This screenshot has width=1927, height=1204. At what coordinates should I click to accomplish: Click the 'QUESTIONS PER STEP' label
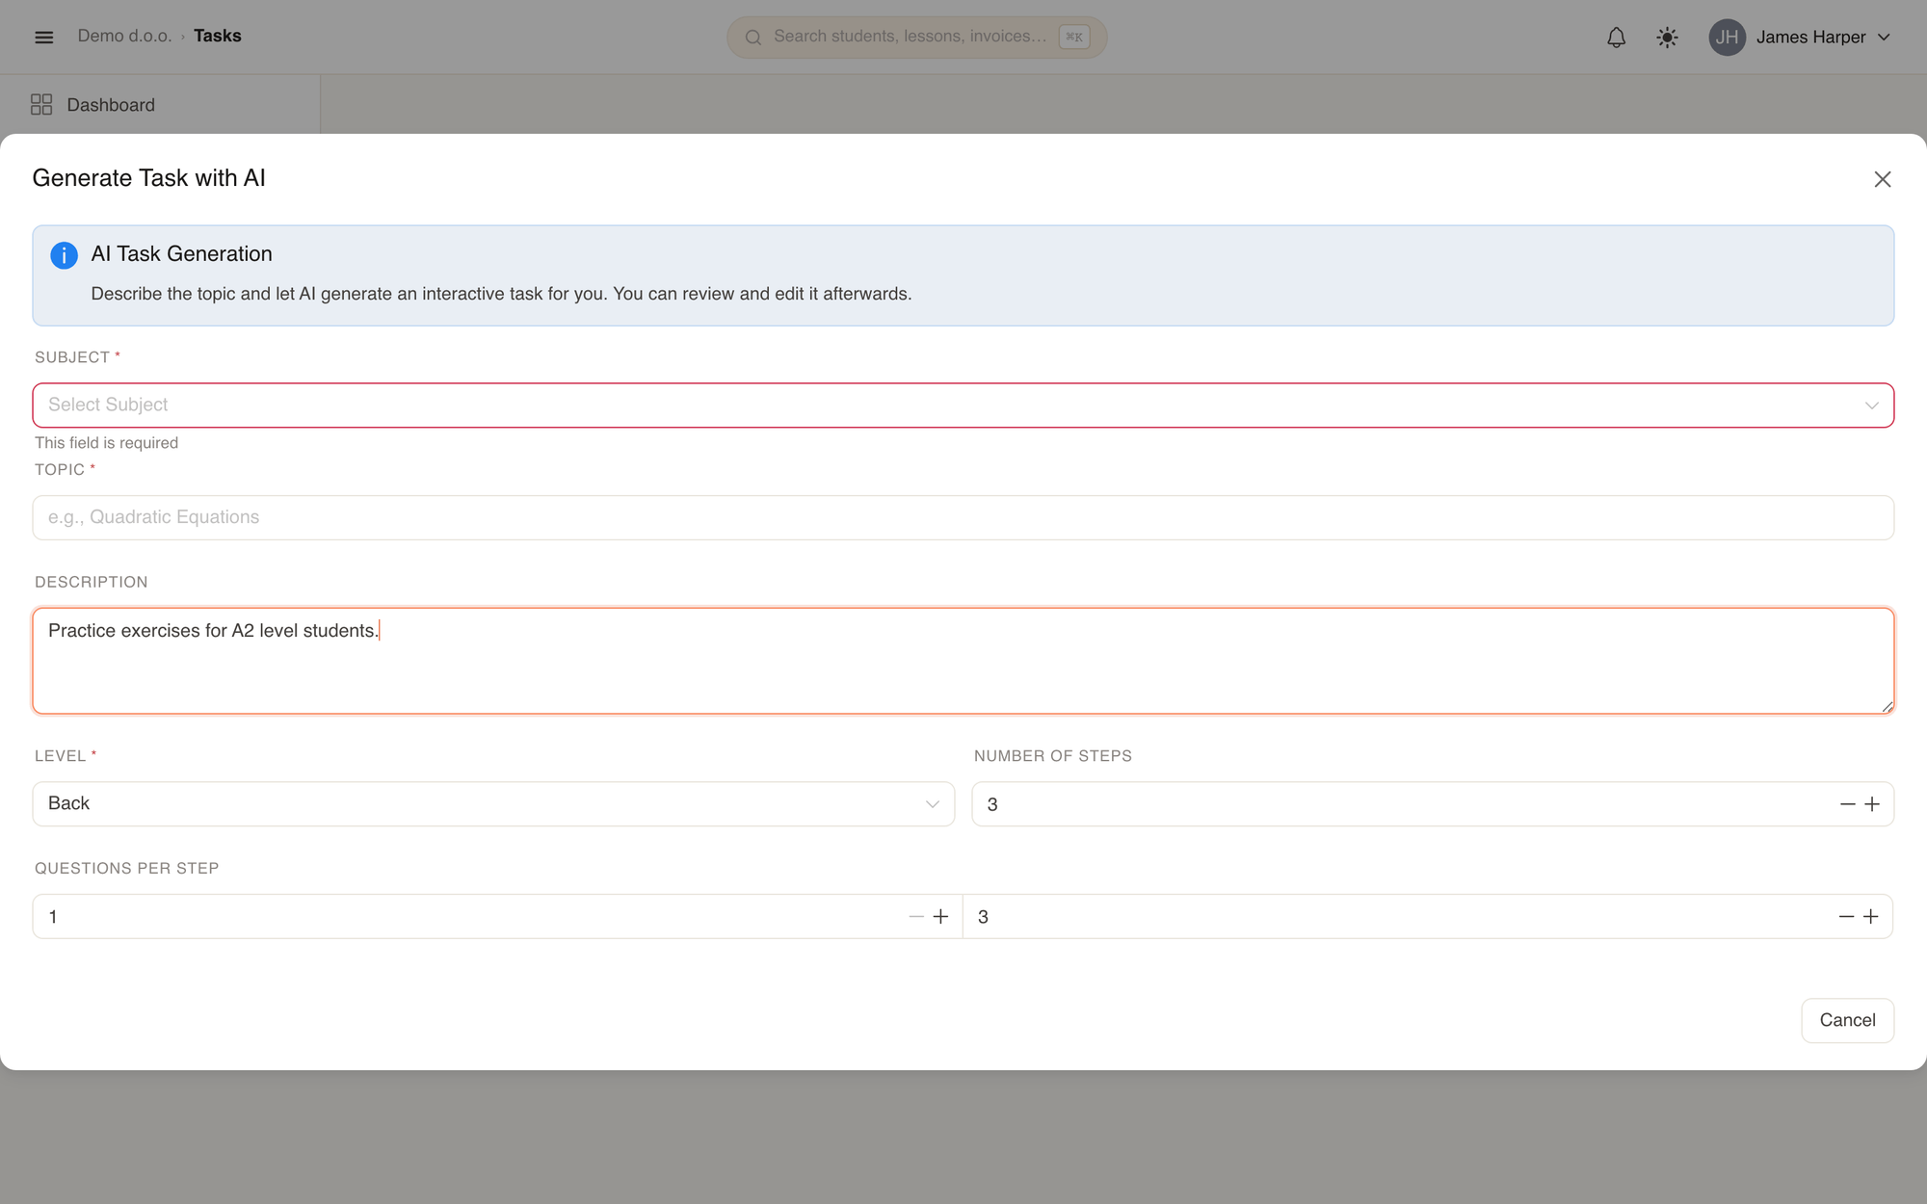tap(126, 868)
